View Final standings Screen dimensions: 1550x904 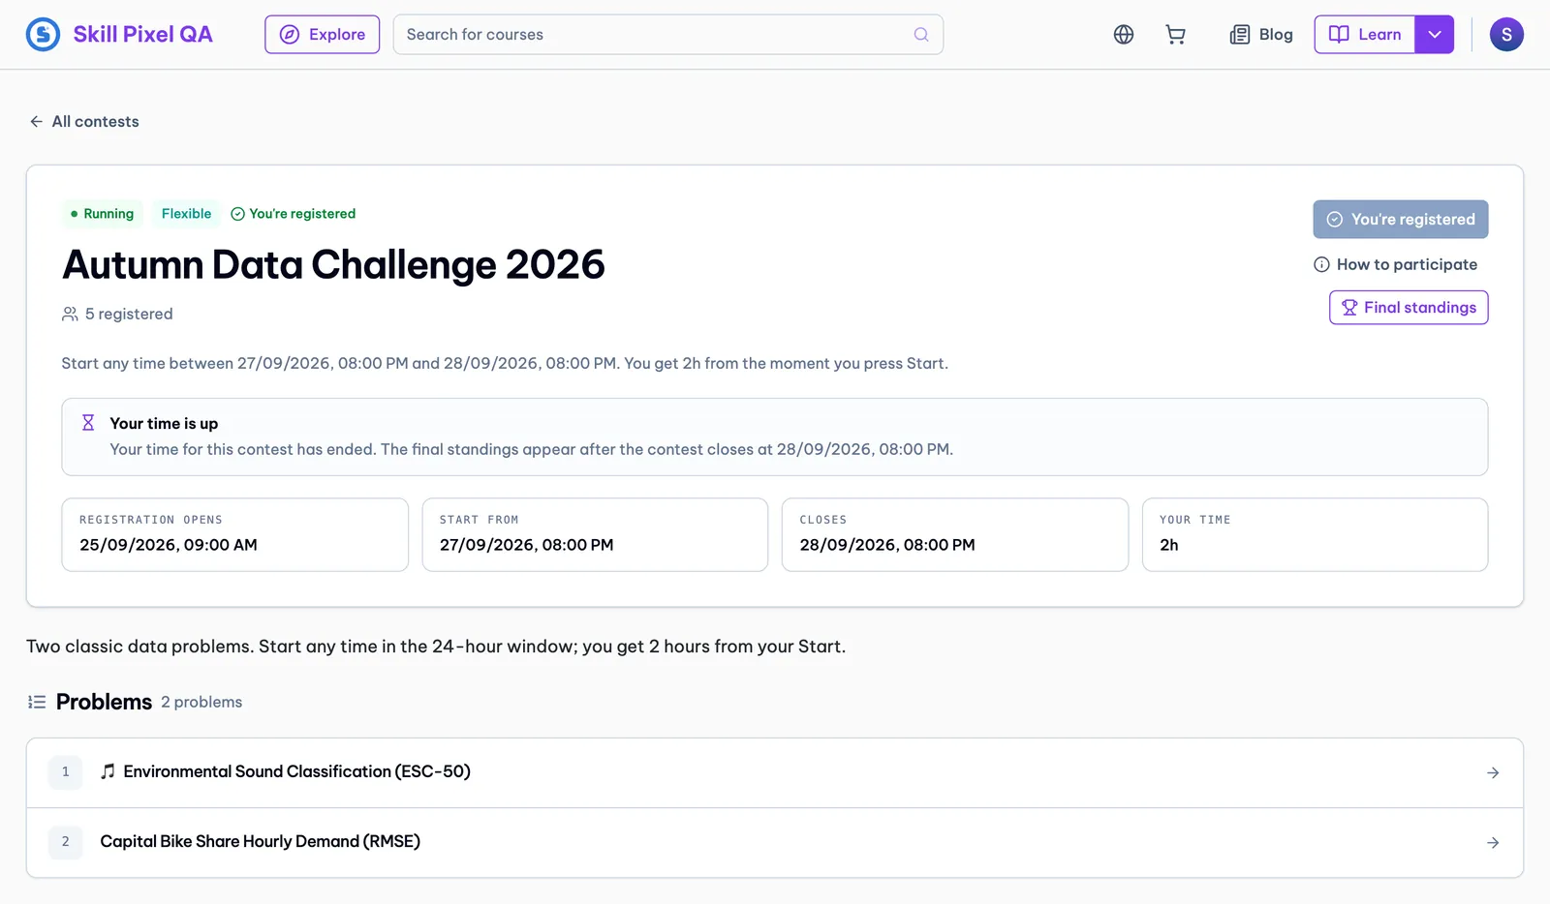coord(1409,308)
